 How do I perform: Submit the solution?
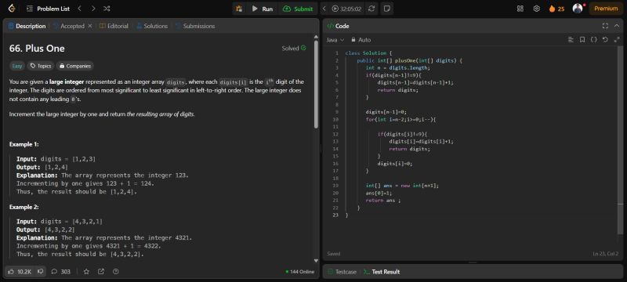point(298,9)
